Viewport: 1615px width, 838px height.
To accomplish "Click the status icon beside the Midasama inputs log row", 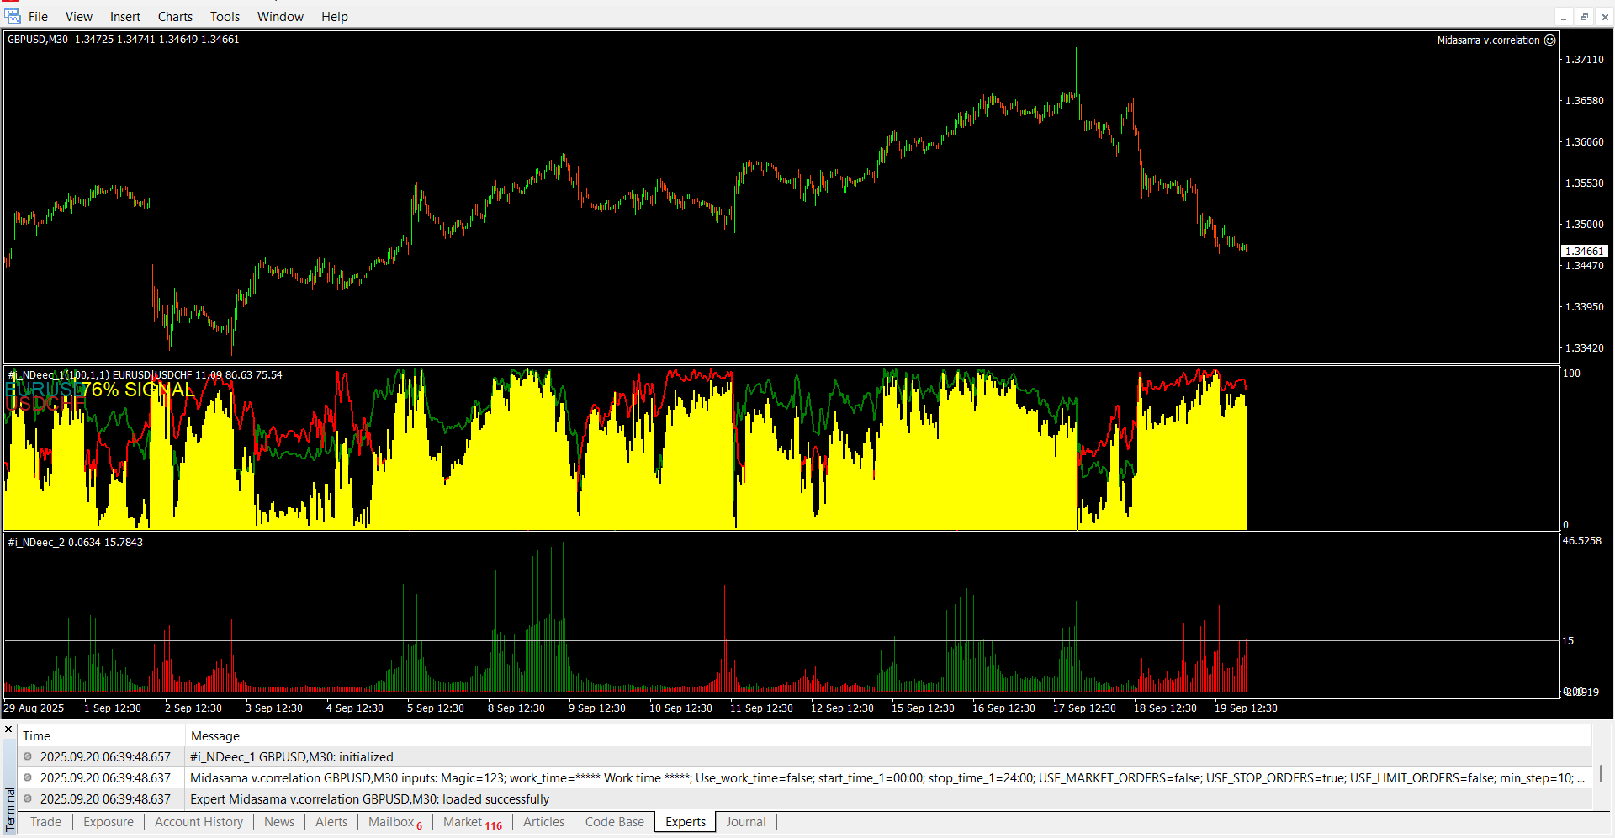I will (28, 778).
